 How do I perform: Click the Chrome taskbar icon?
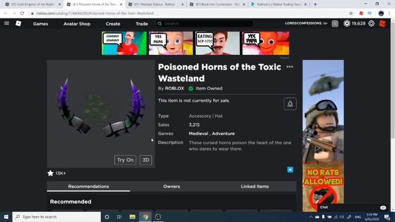[x=146, y=216]
